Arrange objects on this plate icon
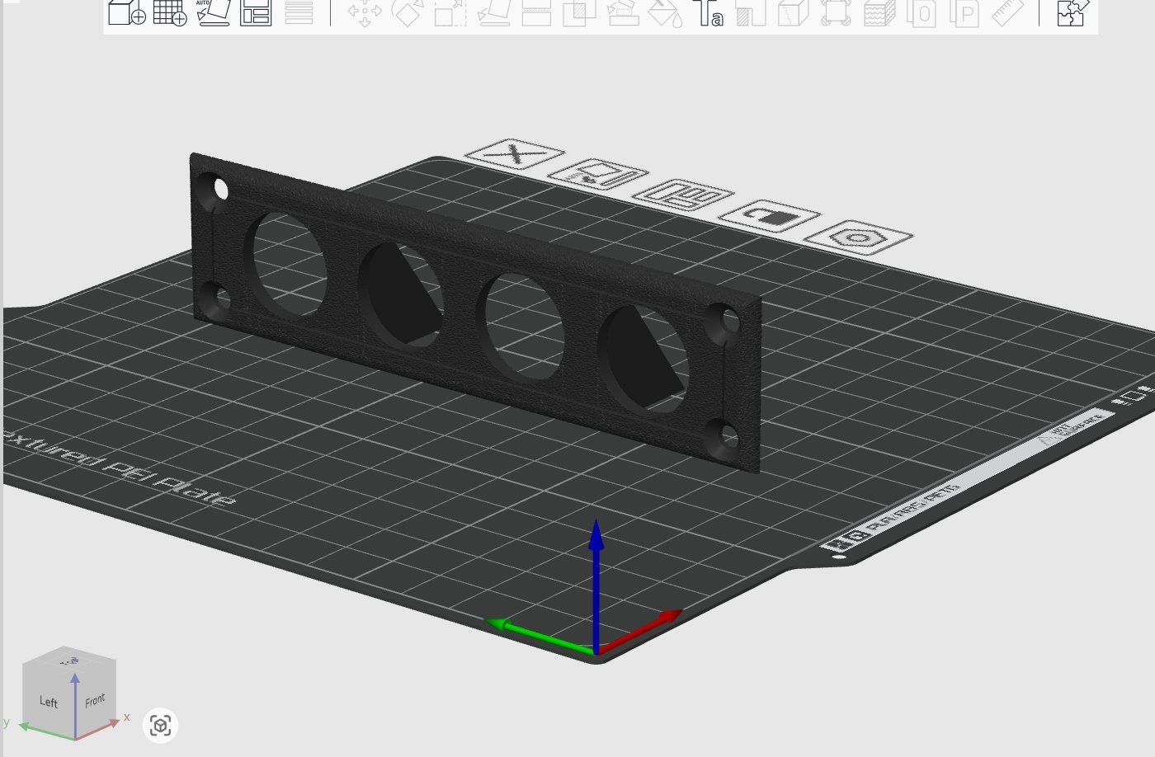This screenshot has height=757, width=1155. pos(683,195)
